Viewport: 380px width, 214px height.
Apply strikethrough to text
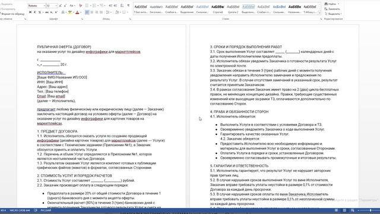tap(47, 12)
